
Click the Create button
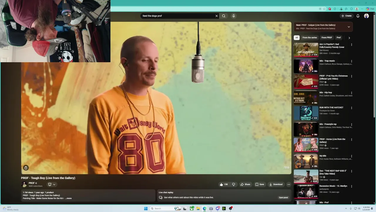point(346,16)
